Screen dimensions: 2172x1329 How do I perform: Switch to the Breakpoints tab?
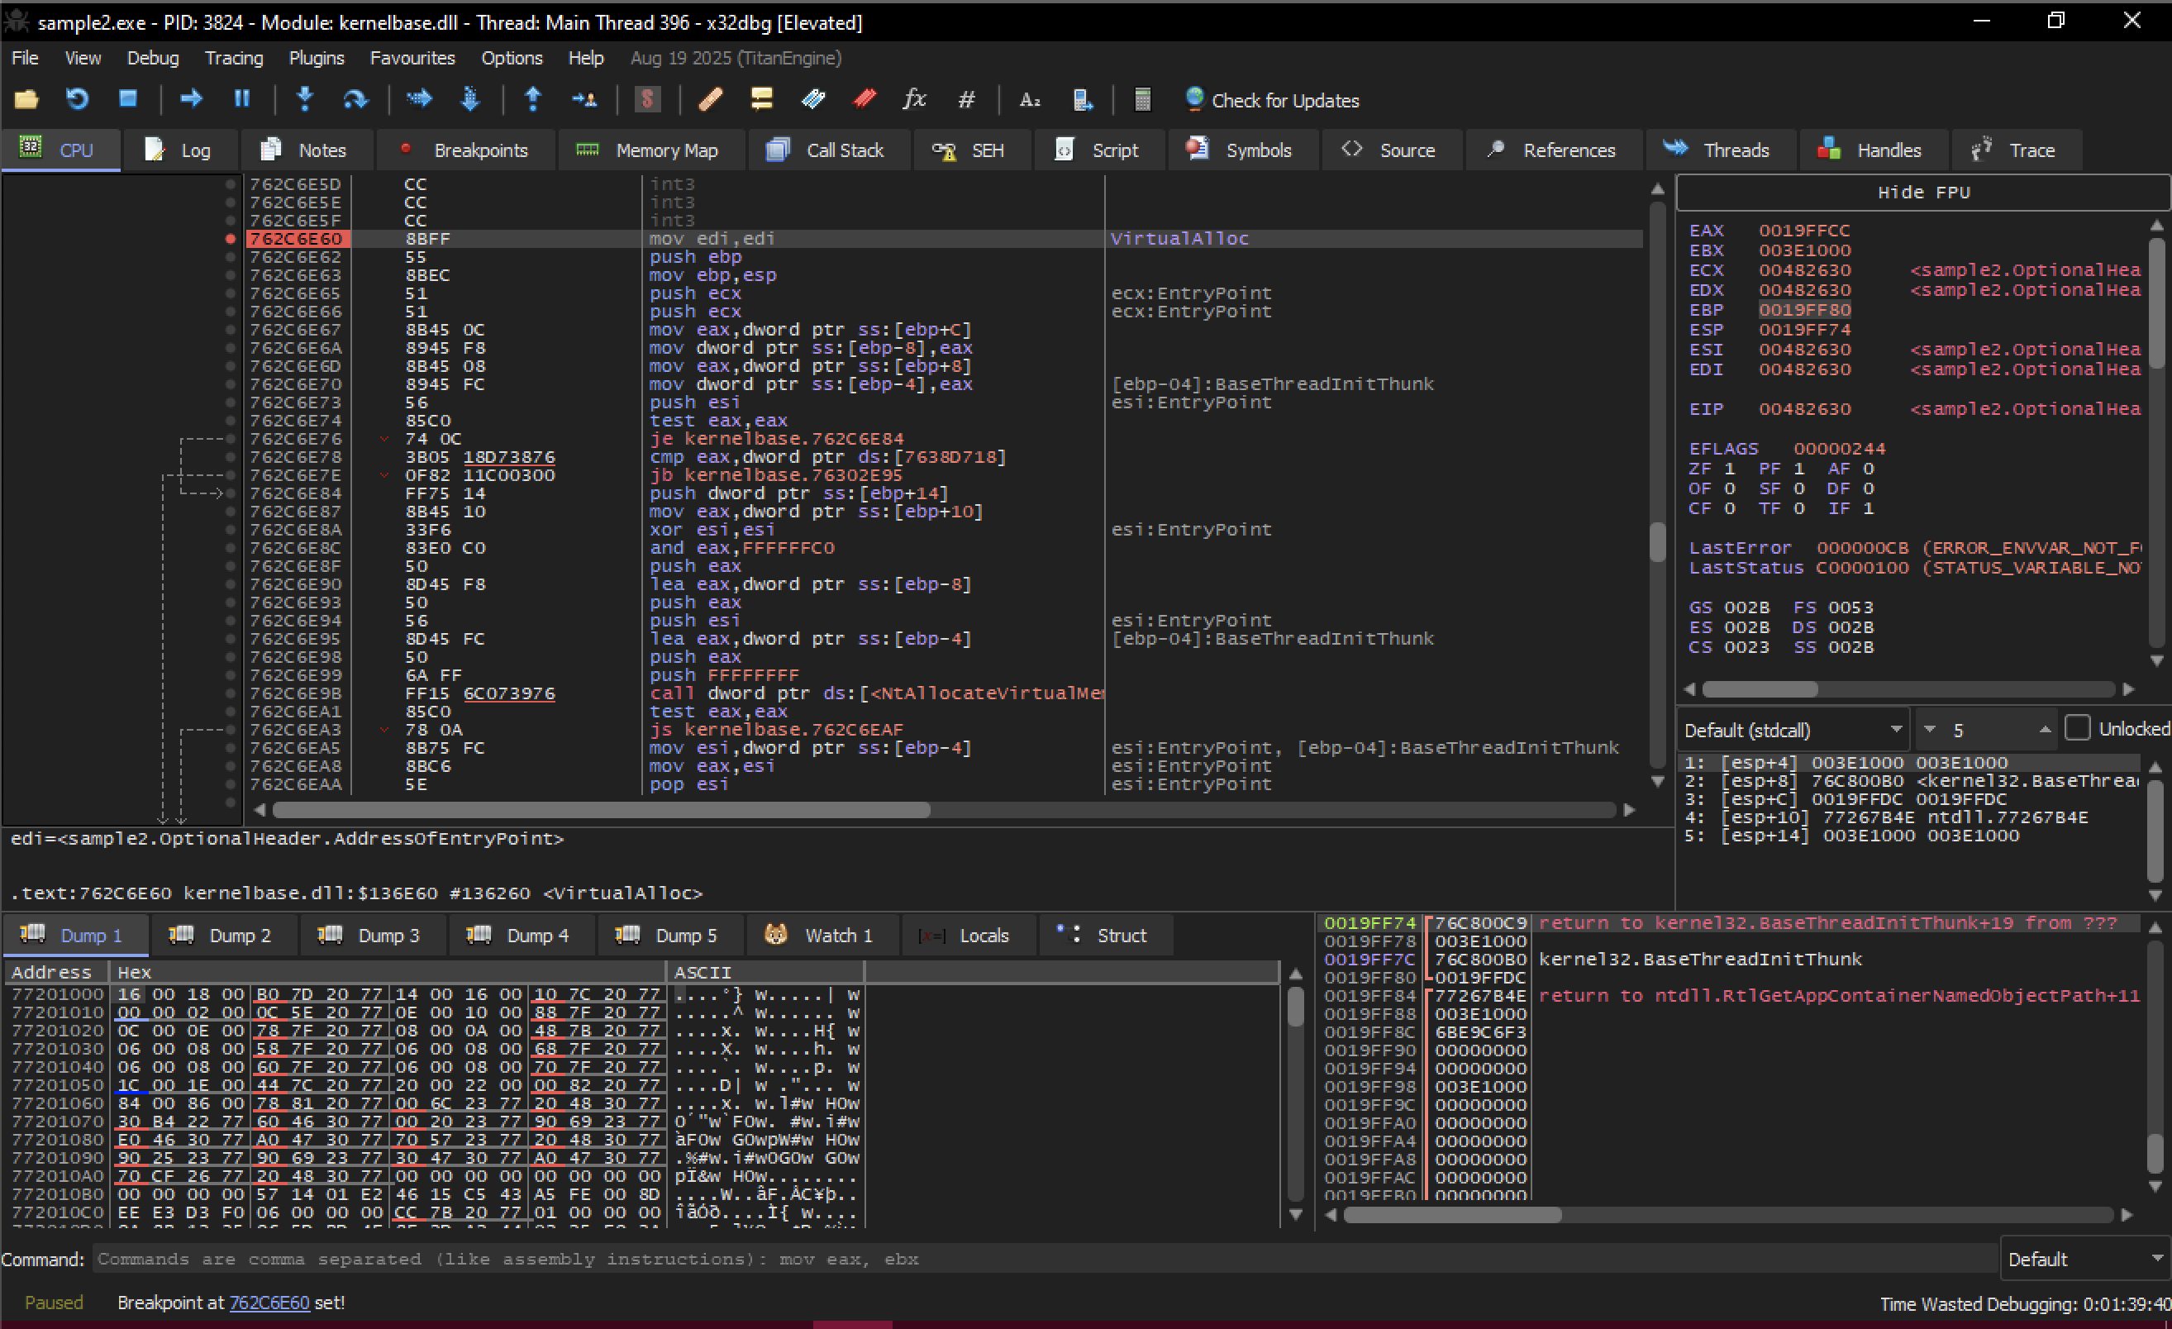point(464,150)
